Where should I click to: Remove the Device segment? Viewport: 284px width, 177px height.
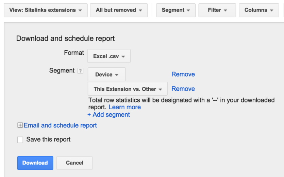(183, 74)
